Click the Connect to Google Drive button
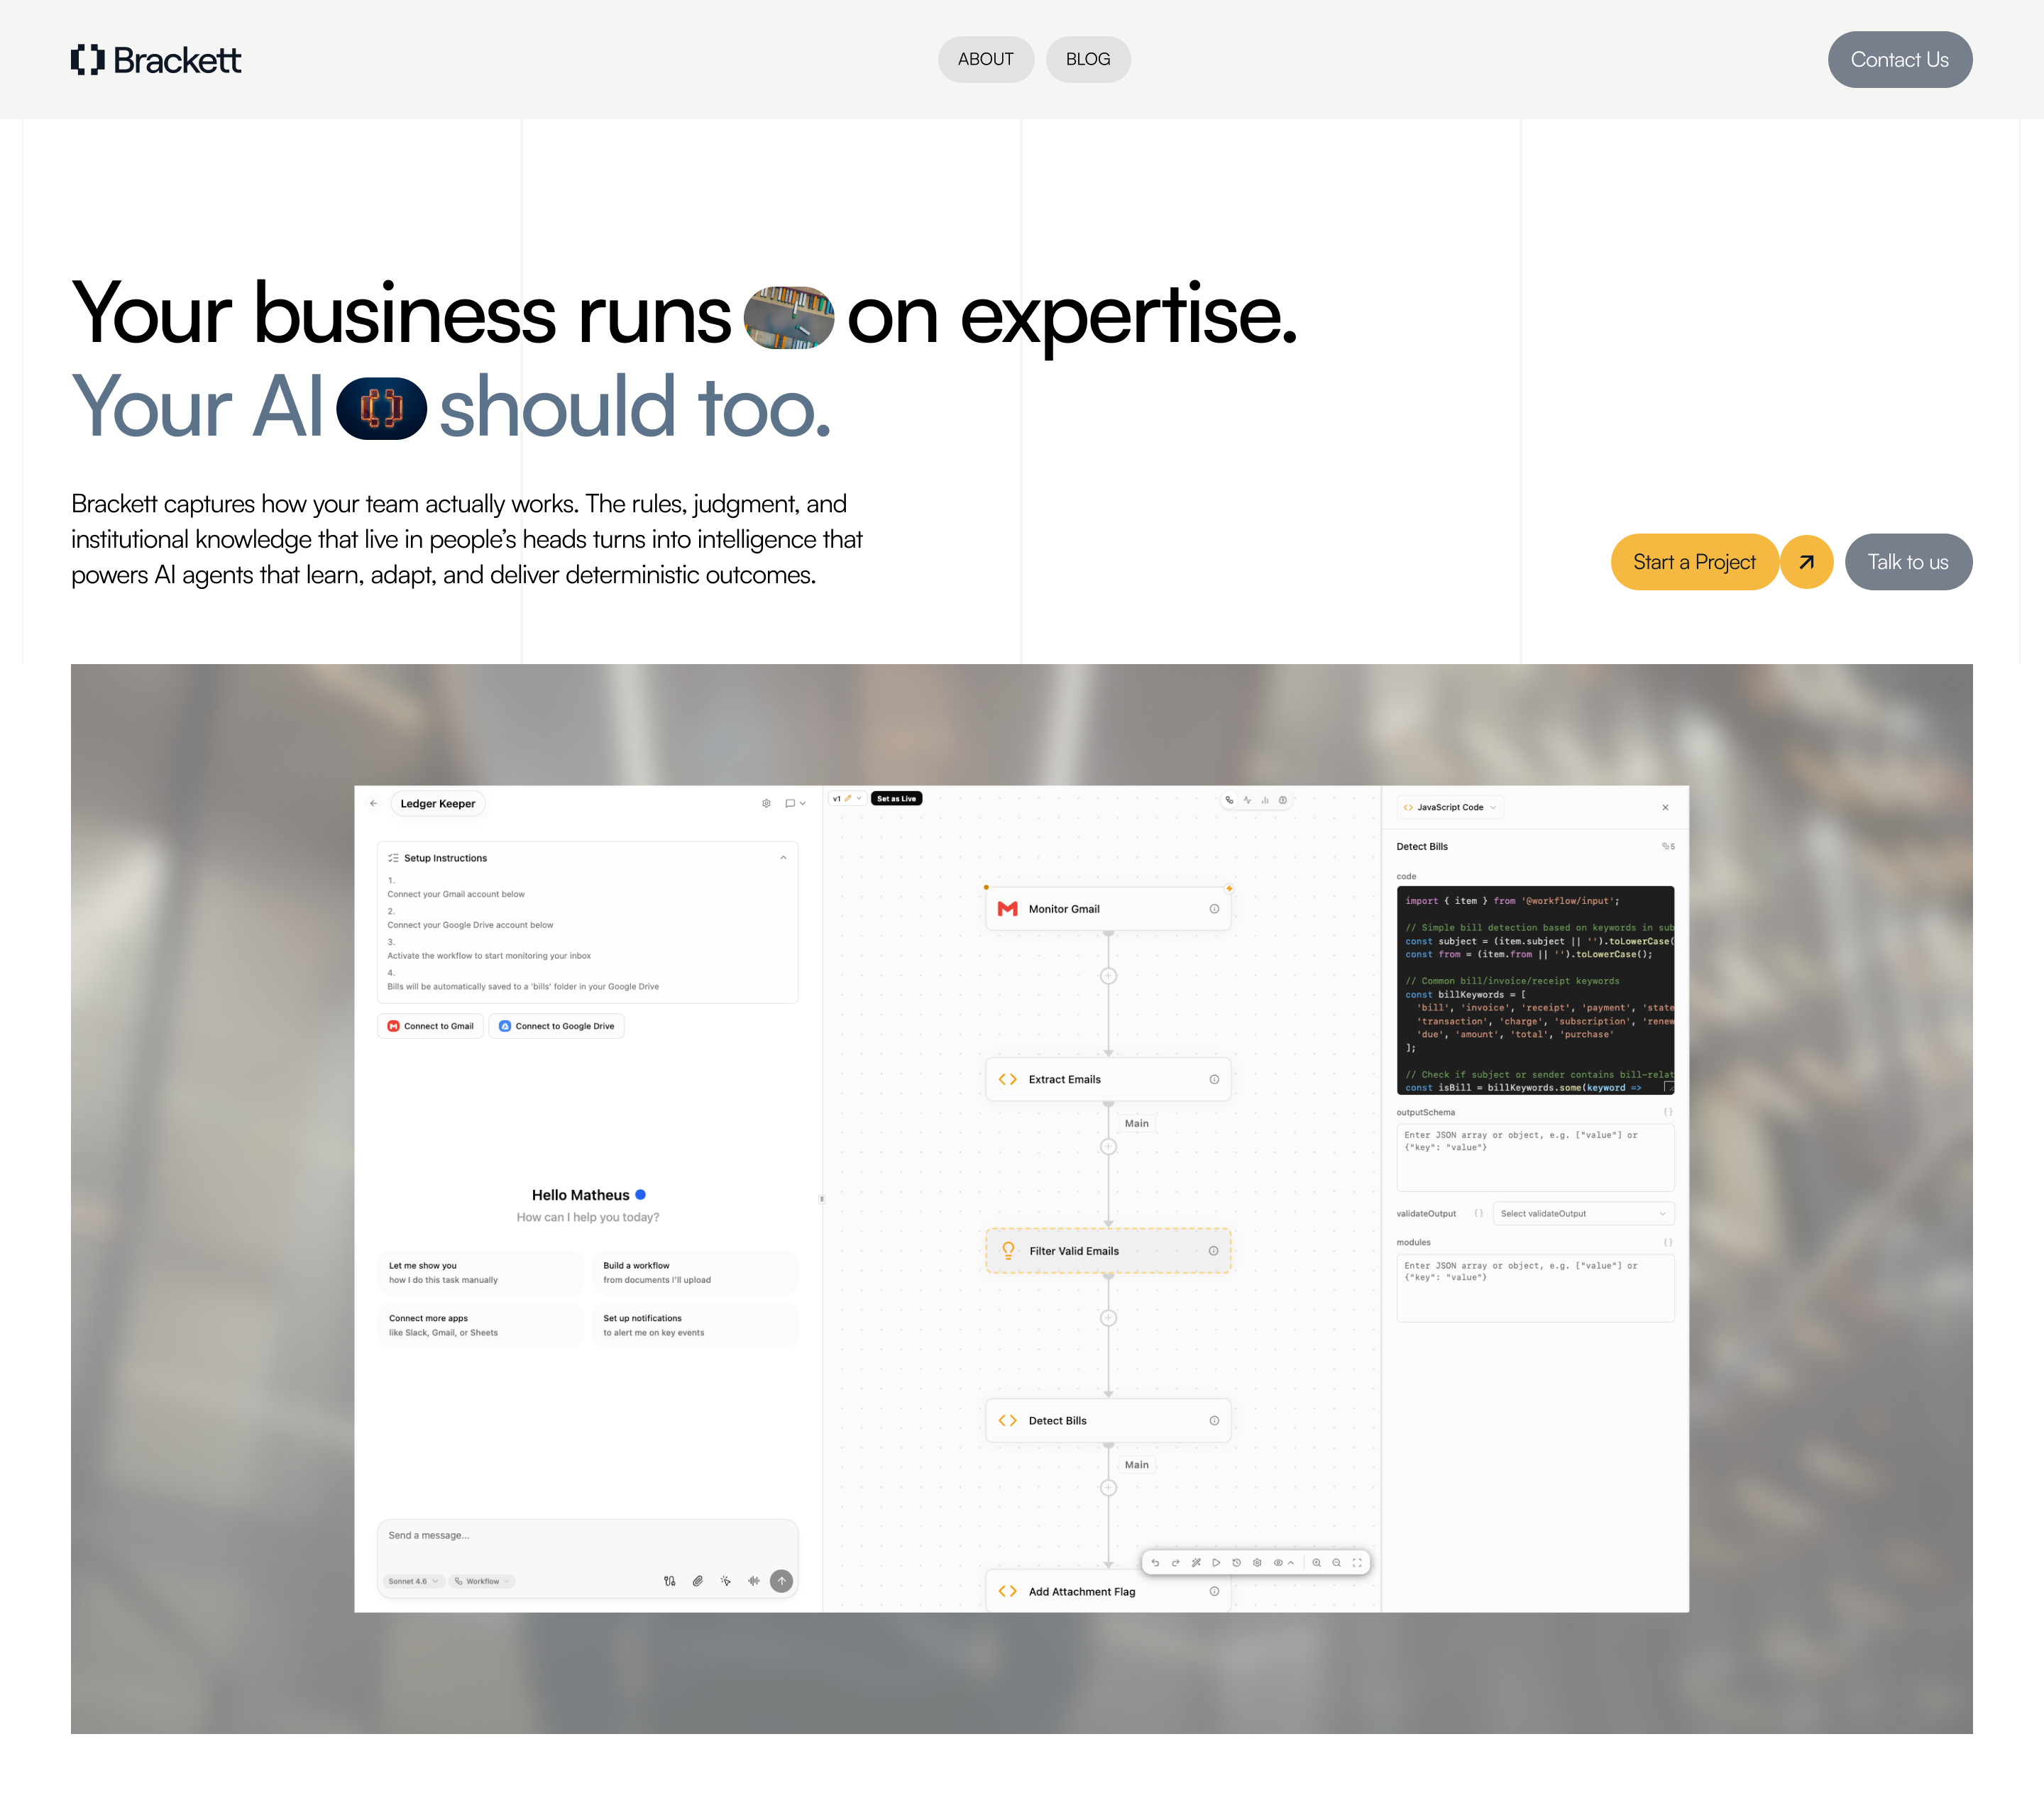 [556, 1027]
